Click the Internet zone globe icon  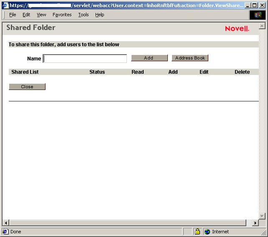[207, 232]
